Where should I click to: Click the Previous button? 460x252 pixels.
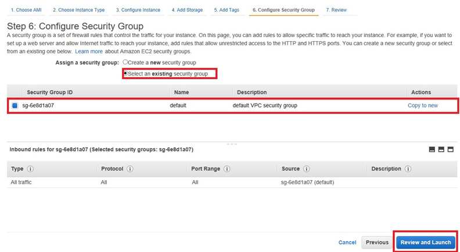click(x=376, y=242)
